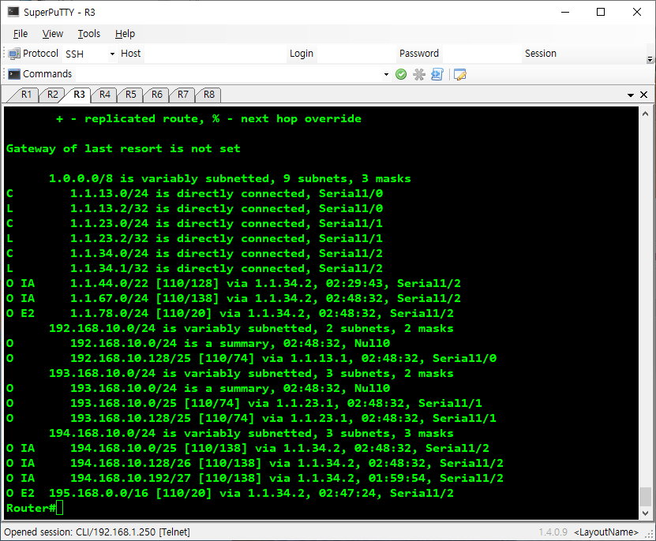Expand the Commands history dropdown arrow
The height and width of the screenshot is (541, 656).
386,74
